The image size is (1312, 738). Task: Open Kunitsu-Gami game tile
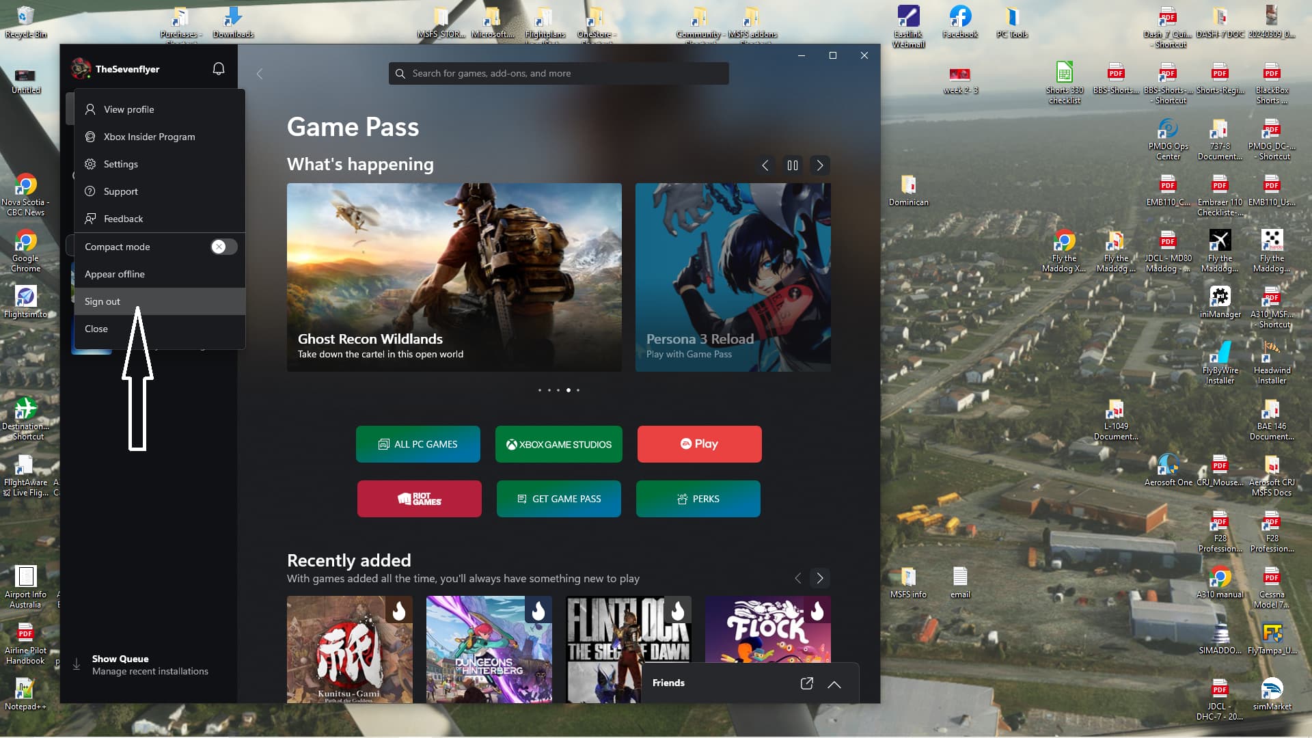350,649
